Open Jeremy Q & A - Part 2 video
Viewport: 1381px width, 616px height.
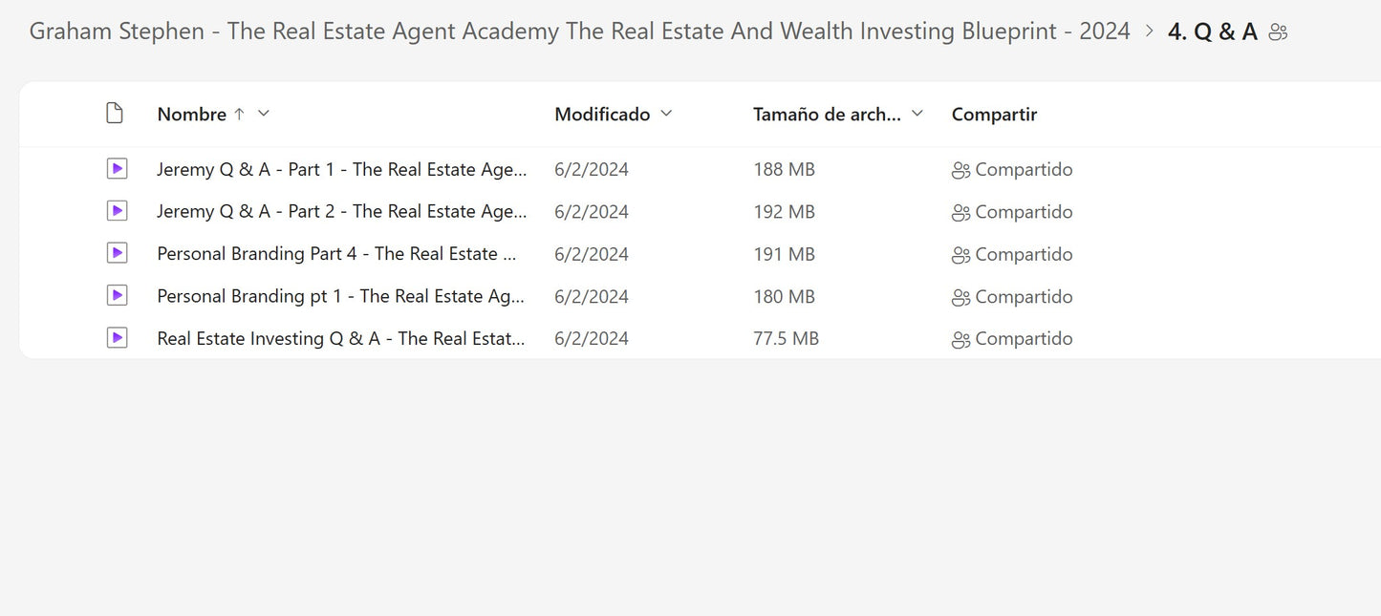click(x=341, y=212)
